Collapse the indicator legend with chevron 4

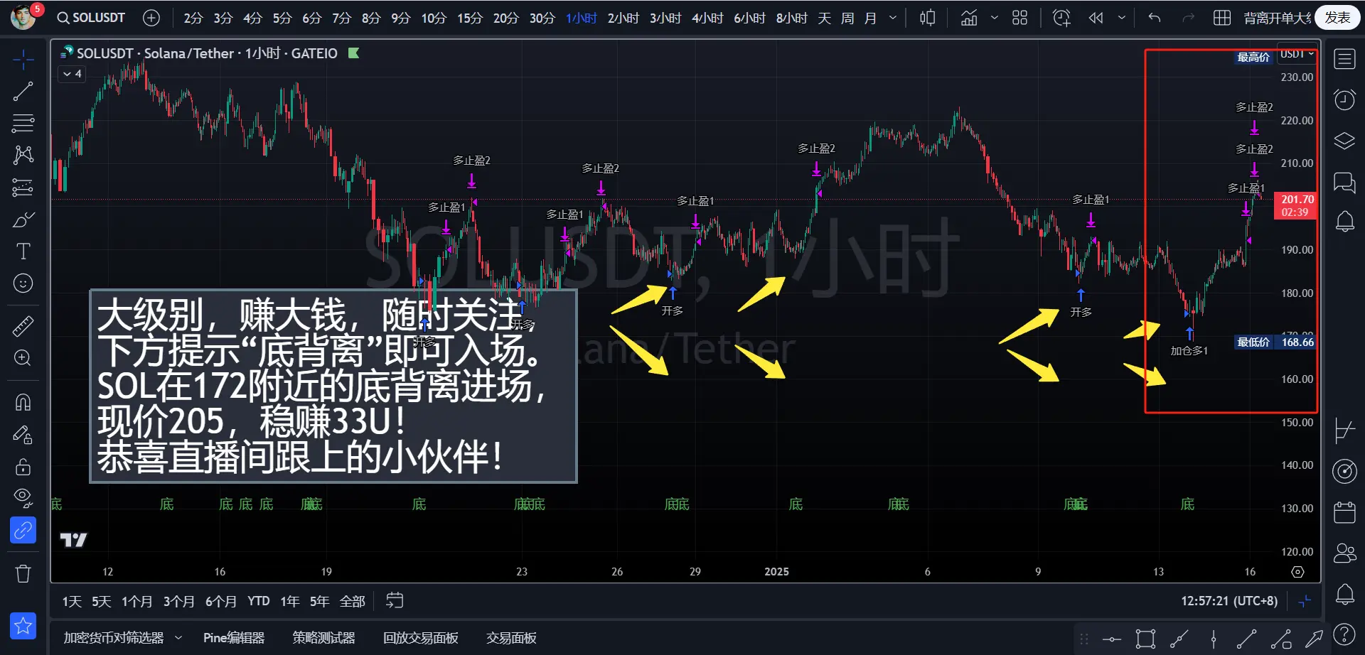(72, 74)
